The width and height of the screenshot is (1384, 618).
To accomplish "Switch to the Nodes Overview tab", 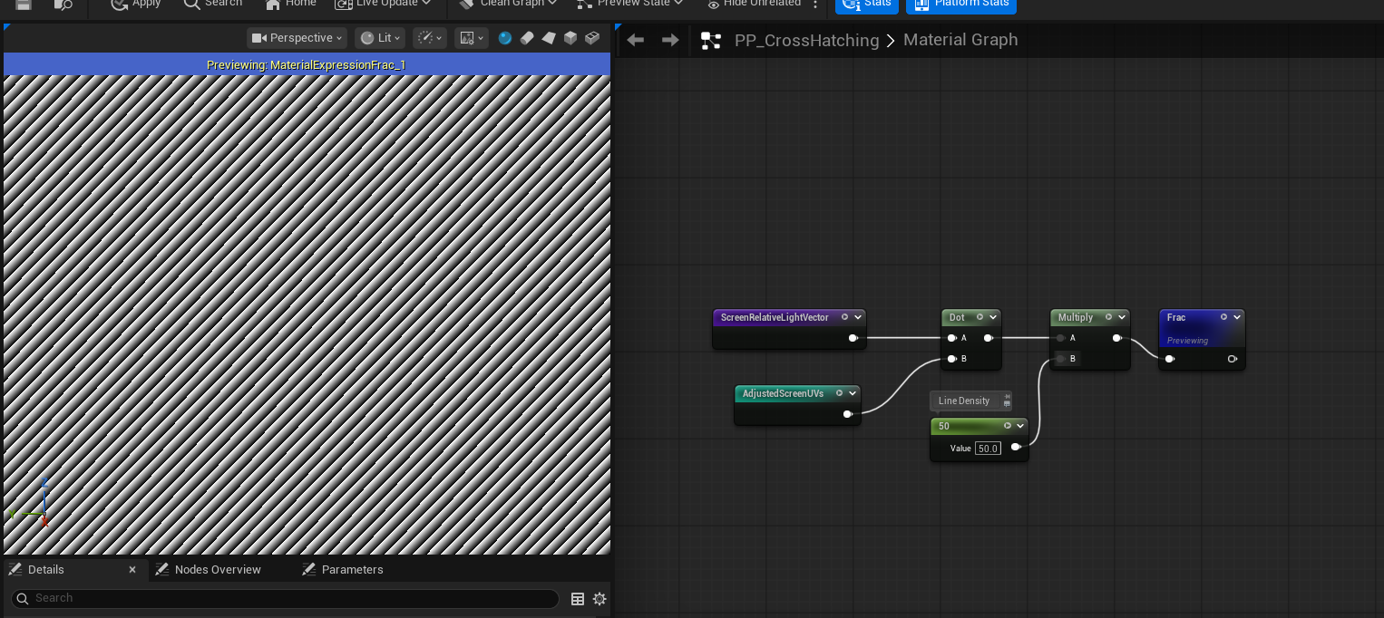I will [x=217, y=569].
